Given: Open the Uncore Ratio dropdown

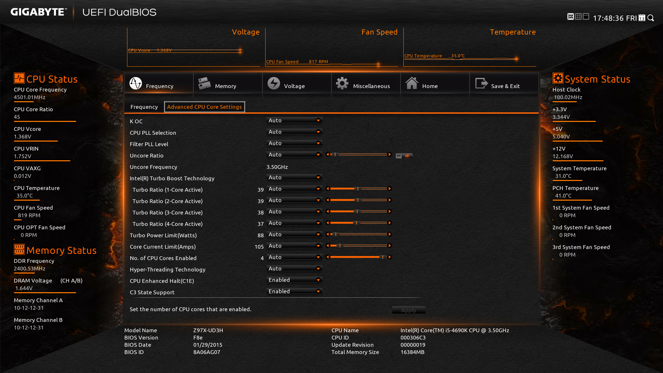Looking at the screenshot, I should pyautogui.click(x=295, y=154).
